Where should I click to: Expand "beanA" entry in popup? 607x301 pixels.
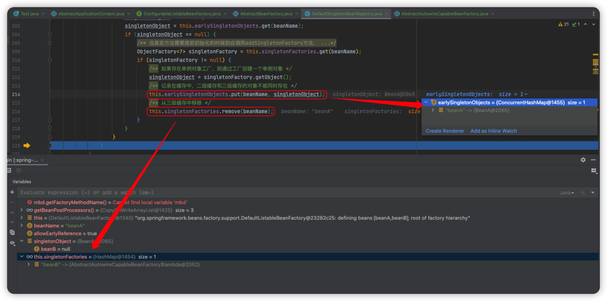click(x=433, y=110)
